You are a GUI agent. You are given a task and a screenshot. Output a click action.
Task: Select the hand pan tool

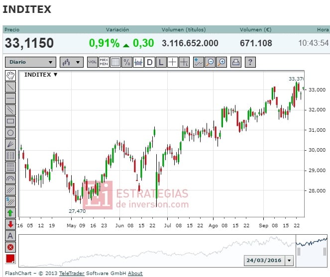coord(10,76)
